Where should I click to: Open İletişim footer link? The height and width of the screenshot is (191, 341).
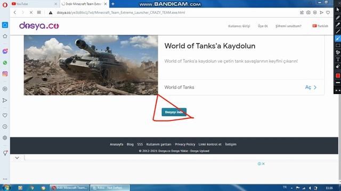(x=231, y=144)
